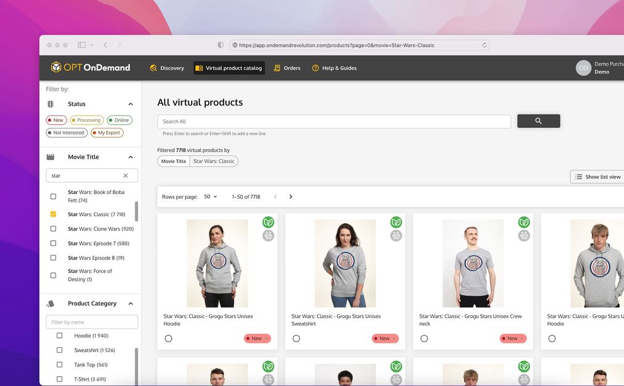Toggle the browser sidebar icon
This screenshot has width=624, height=386.
pyautogui.click(x=82, y=45)
